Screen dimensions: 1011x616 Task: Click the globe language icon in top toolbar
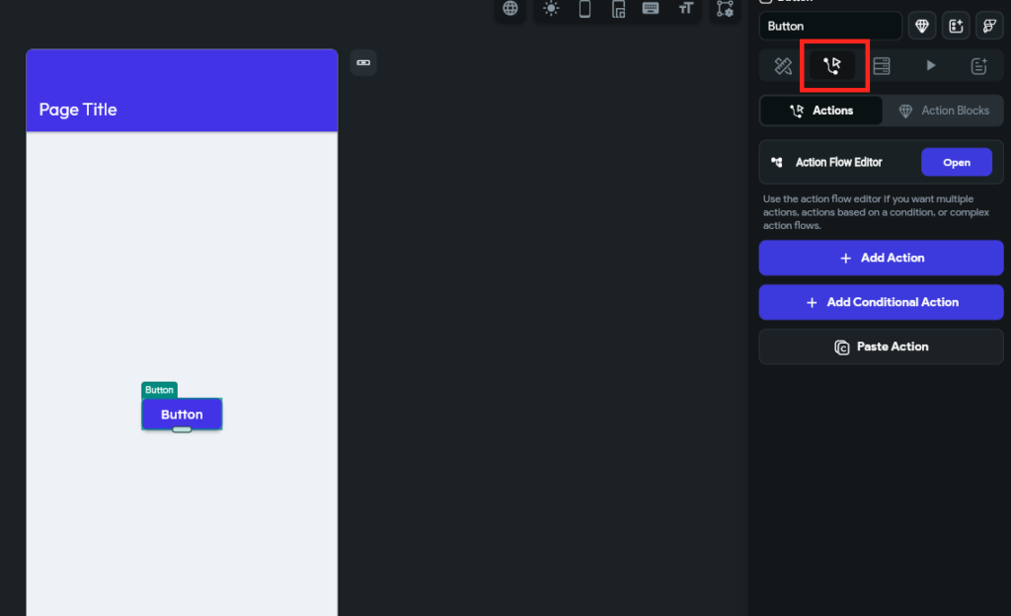click(510, 9)
